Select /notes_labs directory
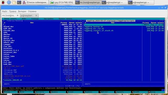168x95 pixels. (x=31, y=56)
